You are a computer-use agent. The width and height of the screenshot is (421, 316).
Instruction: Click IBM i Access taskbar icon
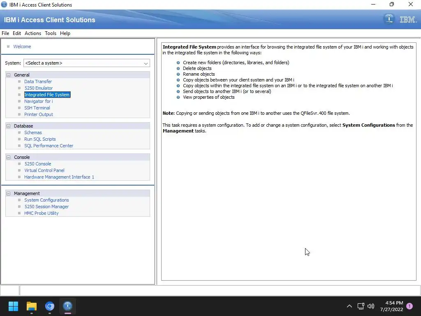coord(68,306)
